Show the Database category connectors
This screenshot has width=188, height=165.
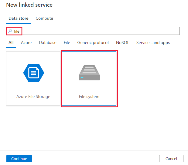(48, 43)
